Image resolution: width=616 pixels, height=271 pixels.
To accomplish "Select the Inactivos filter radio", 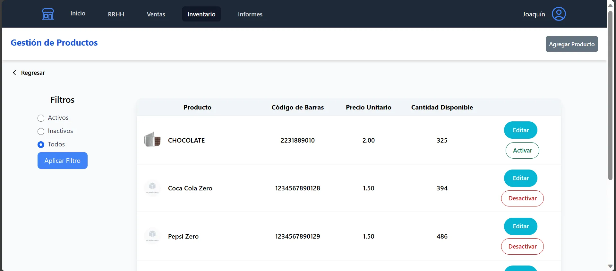I will pyautogui.click(x=41, y=131).
